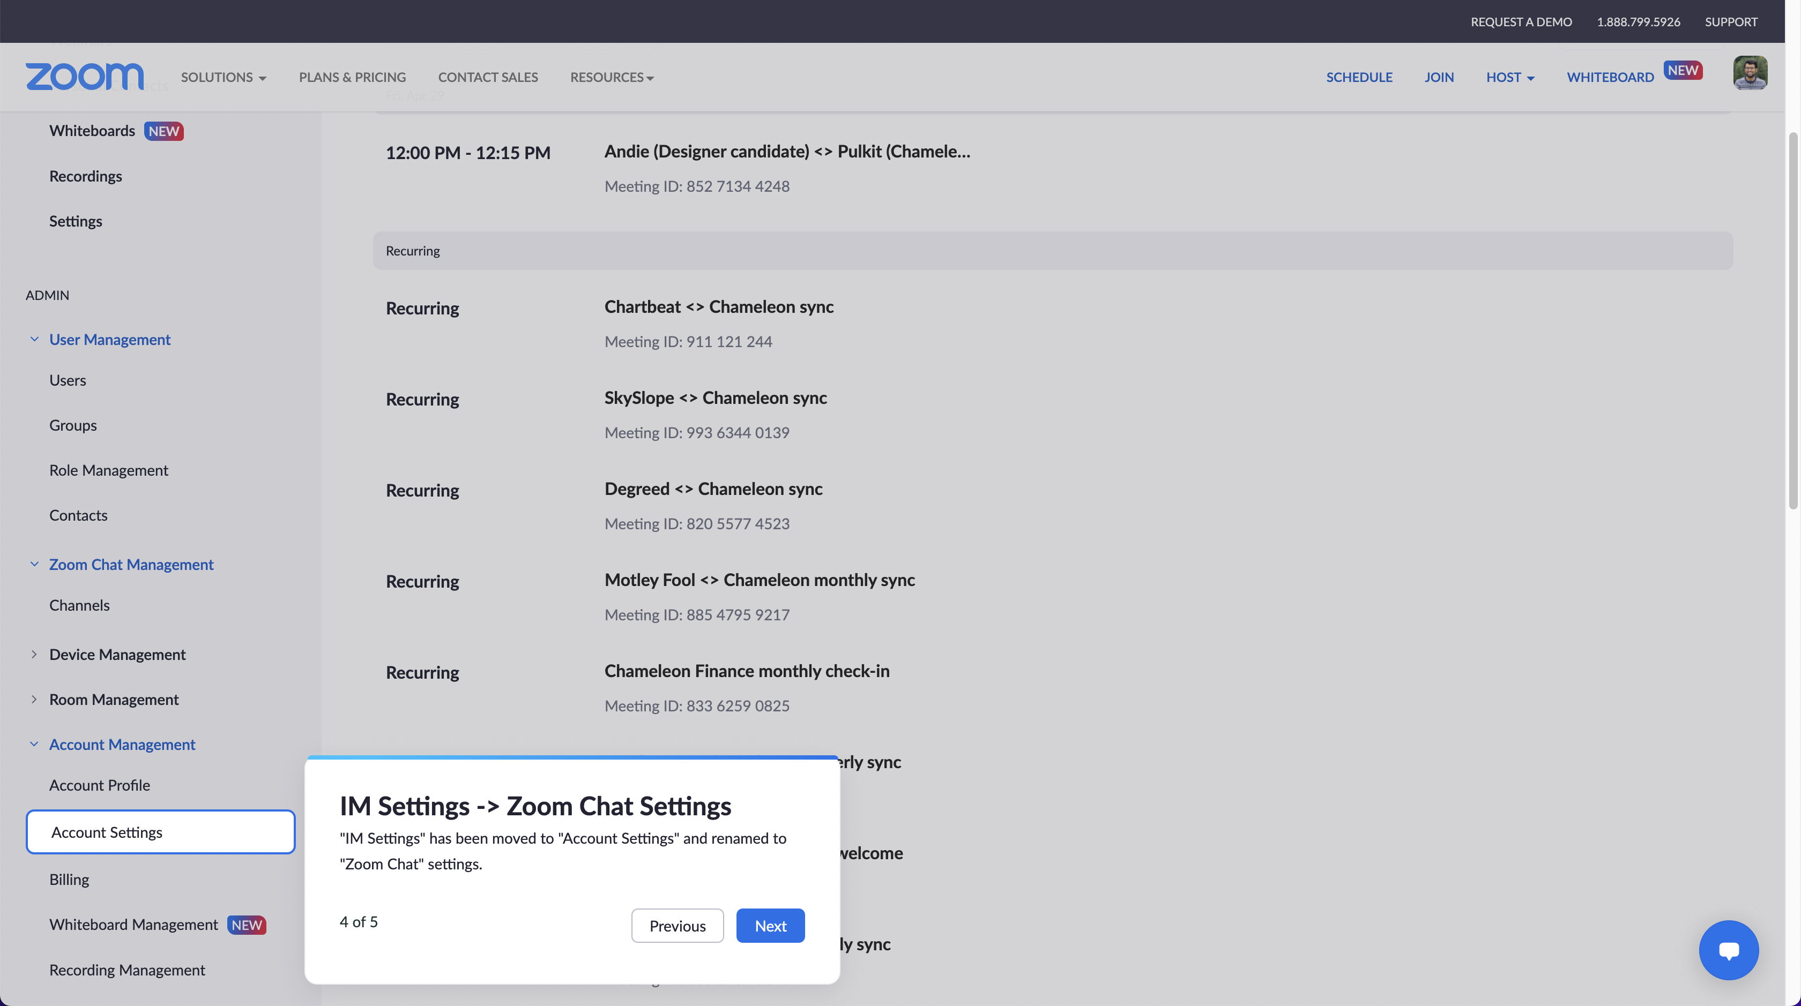Click Meeting ID: 885 4795 9217
This screenshot has height=1006, width=1801.
click(697, 615)
